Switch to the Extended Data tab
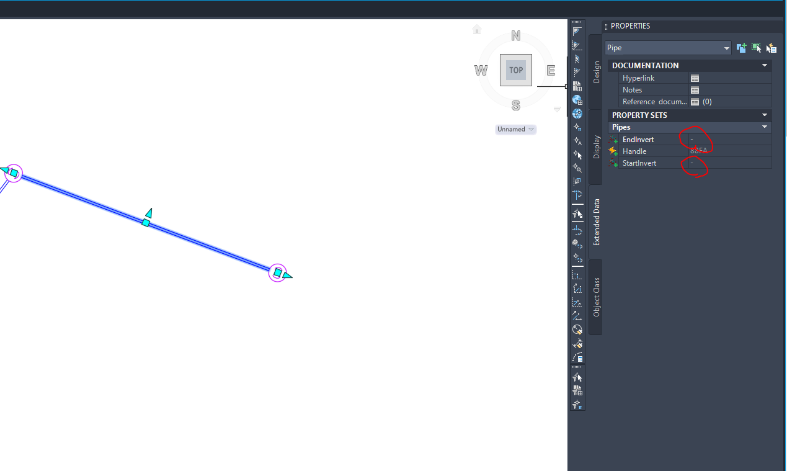Image resolution: width=787 pixels, height=471 pixels. point(597,222)
